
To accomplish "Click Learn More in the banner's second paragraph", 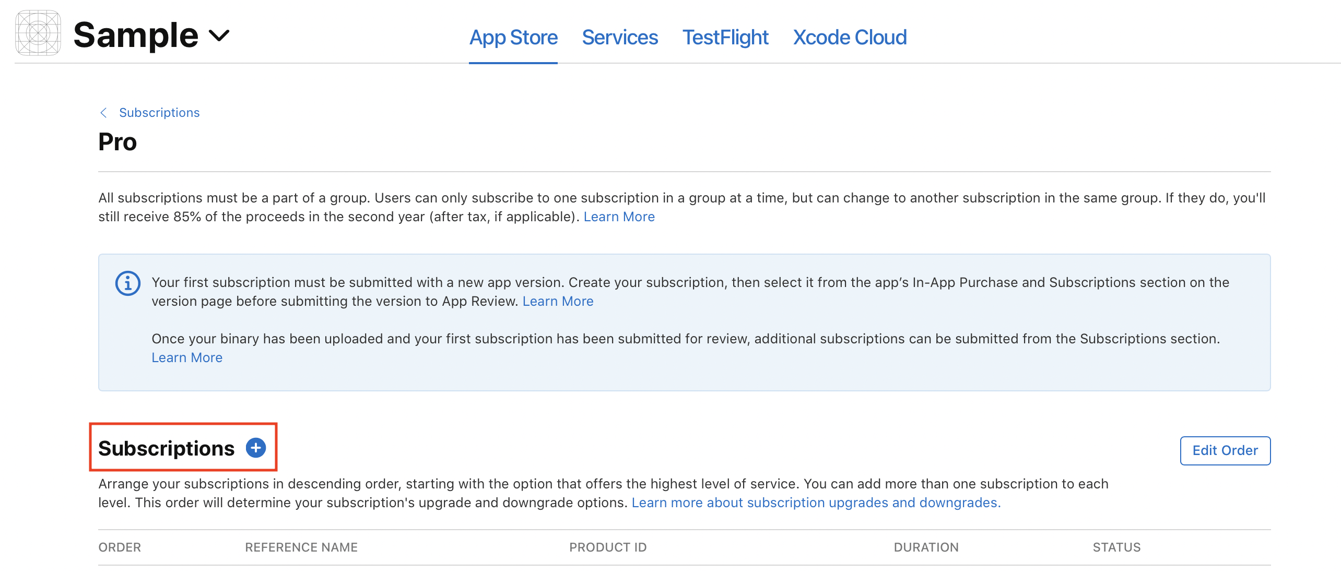I will click(186, 357).
